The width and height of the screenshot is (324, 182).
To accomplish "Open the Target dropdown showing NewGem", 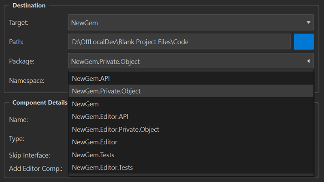I will [191, 22].
